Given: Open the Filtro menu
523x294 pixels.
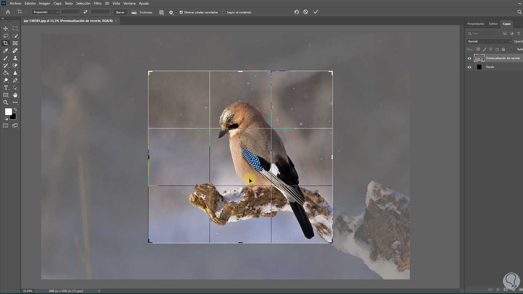Looking at the screenshot, I should tap(98, 3).
